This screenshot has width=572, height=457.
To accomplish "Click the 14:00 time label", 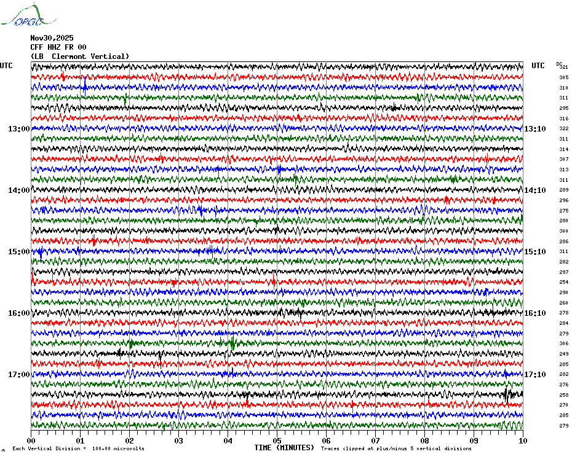I will [x=19, y=190].
